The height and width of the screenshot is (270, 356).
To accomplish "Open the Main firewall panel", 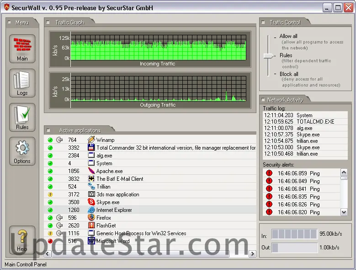I will tap(22, 49).
